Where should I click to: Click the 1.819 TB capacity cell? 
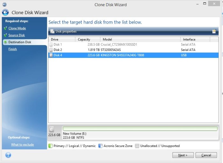click(94, 50)
